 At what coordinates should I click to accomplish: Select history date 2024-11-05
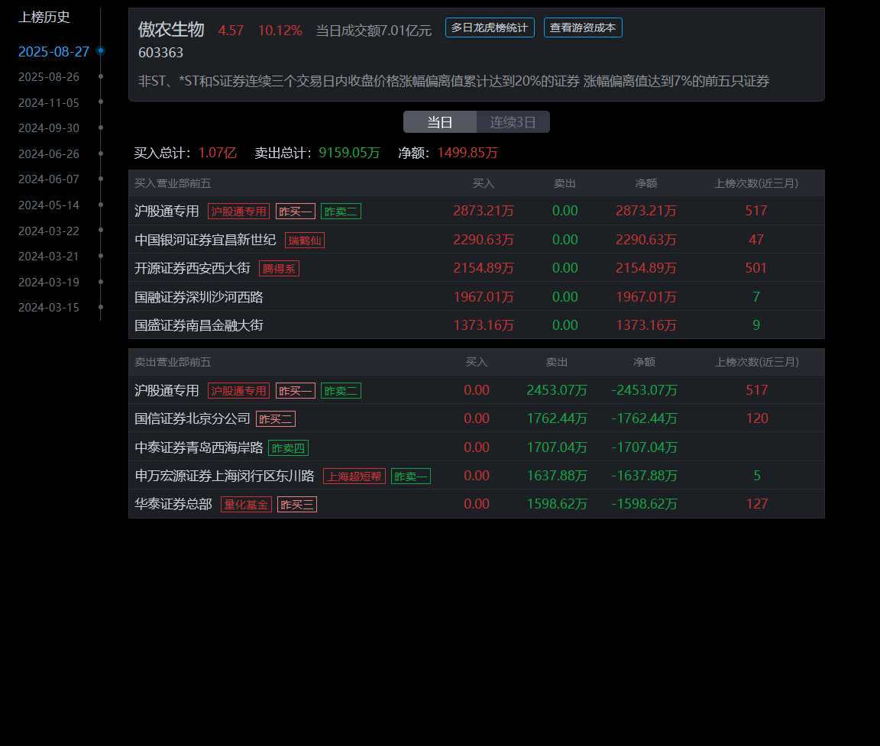pyautogui.click(x=49, y=102)
